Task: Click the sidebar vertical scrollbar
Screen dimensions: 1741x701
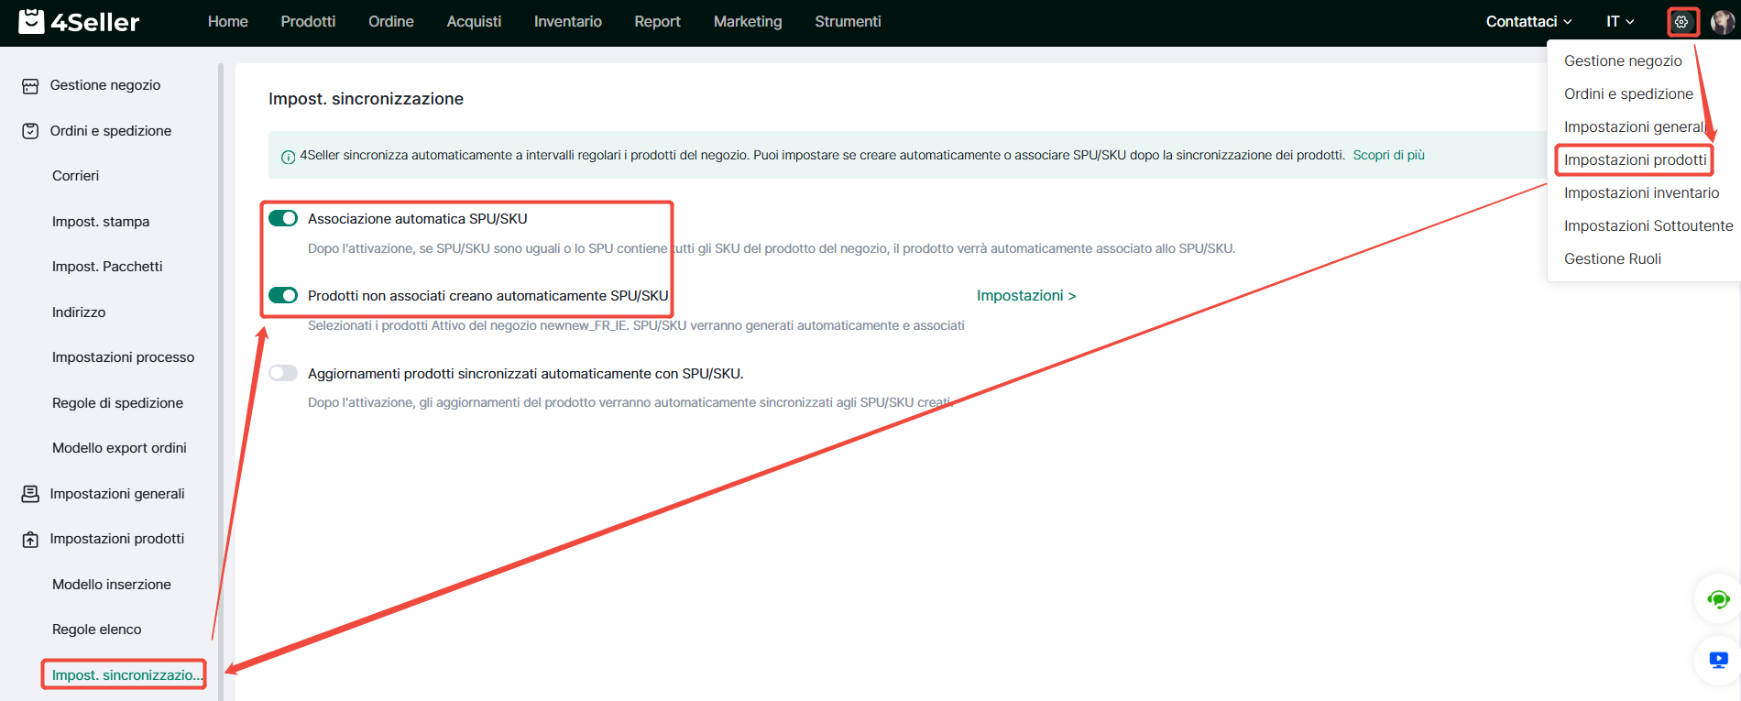Action: pos(221,367)
